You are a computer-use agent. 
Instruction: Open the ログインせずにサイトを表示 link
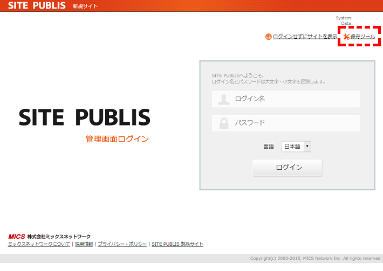pyautogui.click(x=305, y=37)
